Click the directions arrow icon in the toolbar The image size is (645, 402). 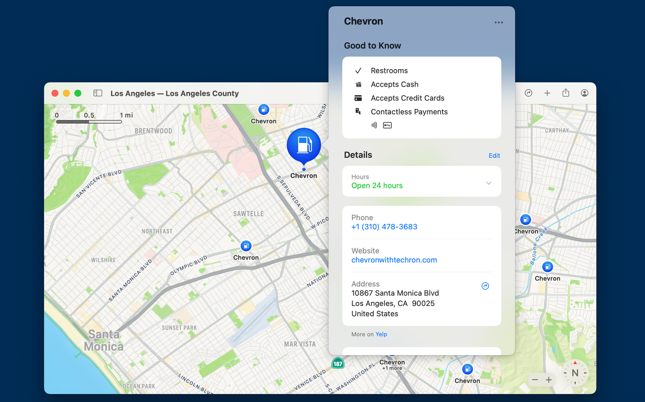(529, 93)
